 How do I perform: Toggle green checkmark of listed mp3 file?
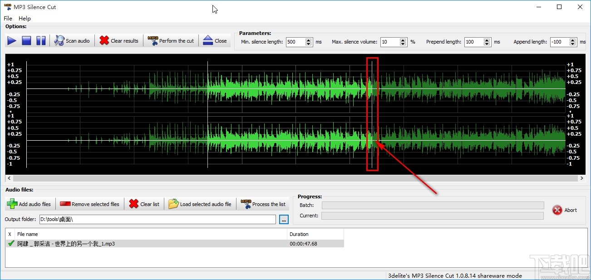(x=11, y=244)
